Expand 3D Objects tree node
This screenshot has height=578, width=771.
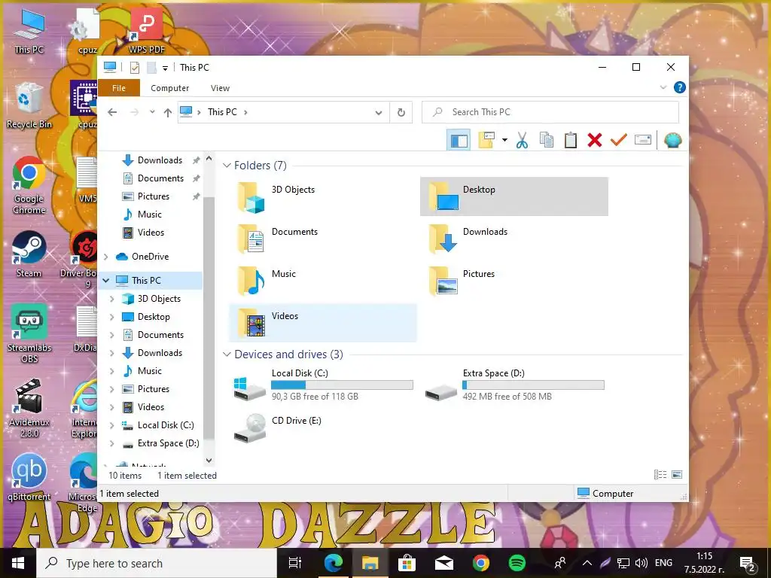[x=112, y=299]
